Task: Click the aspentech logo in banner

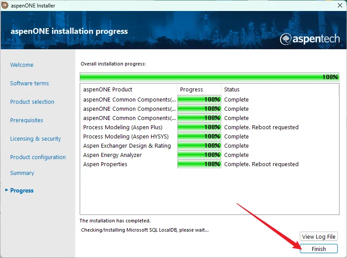Action: point(310,39)
